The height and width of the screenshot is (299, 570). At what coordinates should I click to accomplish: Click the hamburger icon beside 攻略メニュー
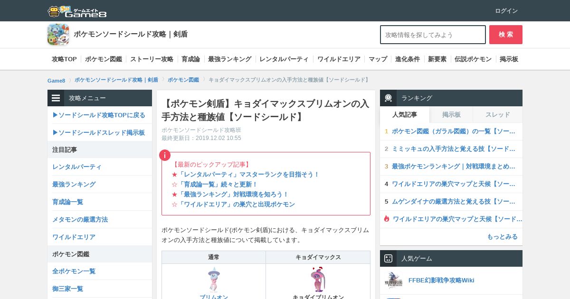[x=56, y=98]
